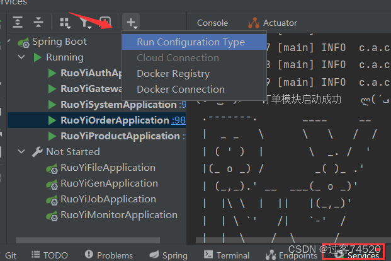This screenshot has height=261, width=391.
Task: Select RuoYiJobApplication in tree
Action: click(x=108, y=199)
